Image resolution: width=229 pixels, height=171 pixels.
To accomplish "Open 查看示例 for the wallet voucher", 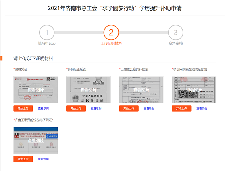I will [x=43, y=159].
